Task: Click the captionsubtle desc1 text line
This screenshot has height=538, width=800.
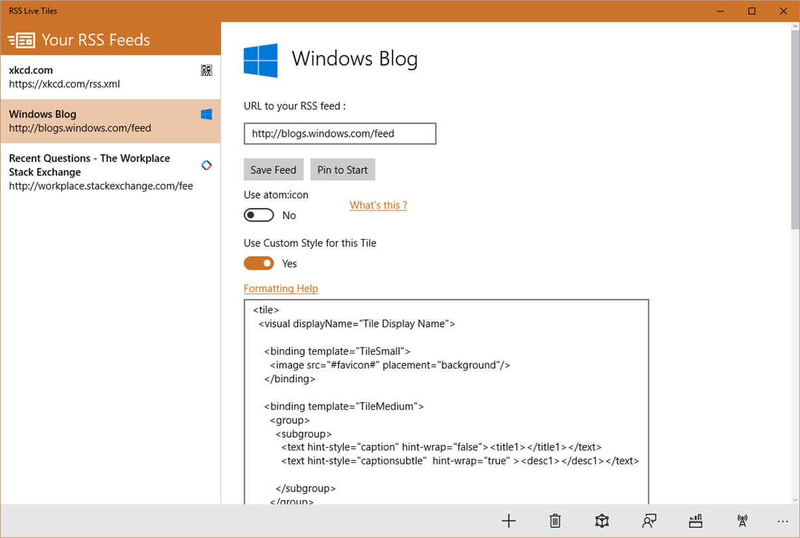Action: point(460,460)
